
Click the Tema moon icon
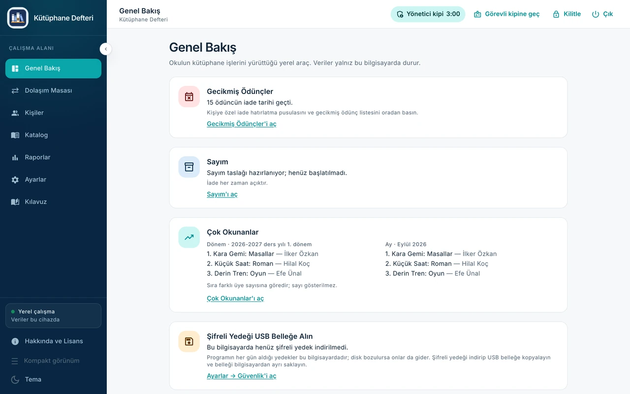[15, 380]
